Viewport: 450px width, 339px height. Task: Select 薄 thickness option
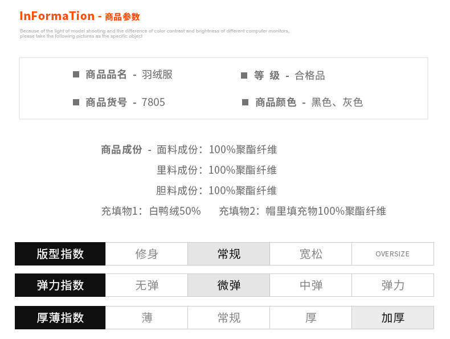[x=147, y=318]
